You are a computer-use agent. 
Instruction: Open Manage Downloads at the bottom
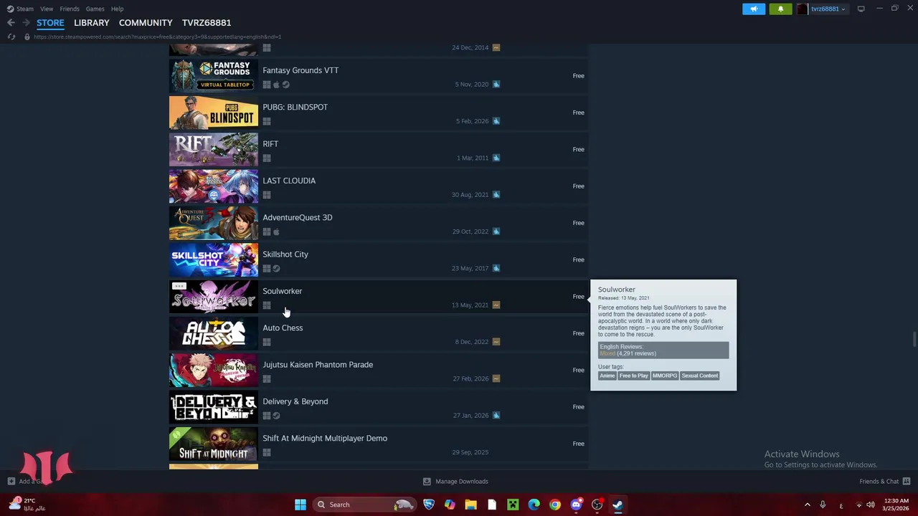coord(456,482)
